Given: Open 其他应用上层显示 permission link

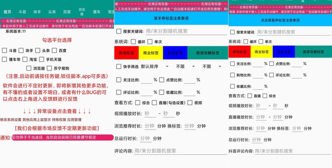Looking at the screenshot, I should [x=37, y=120].
